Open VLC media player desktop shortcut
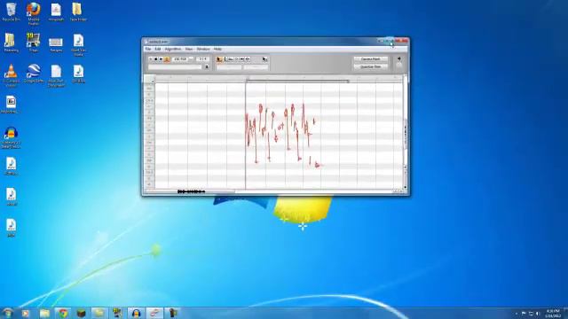The image size is (568, 319). point(11,75)
